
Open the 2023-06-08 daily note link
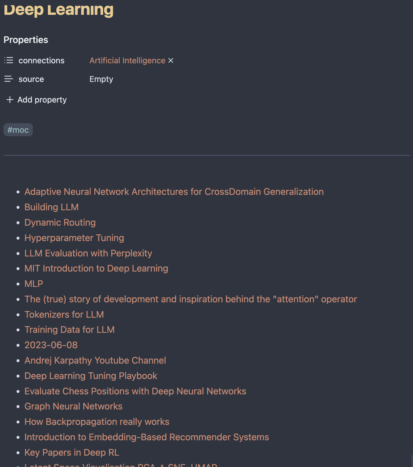tap(51, 345)
